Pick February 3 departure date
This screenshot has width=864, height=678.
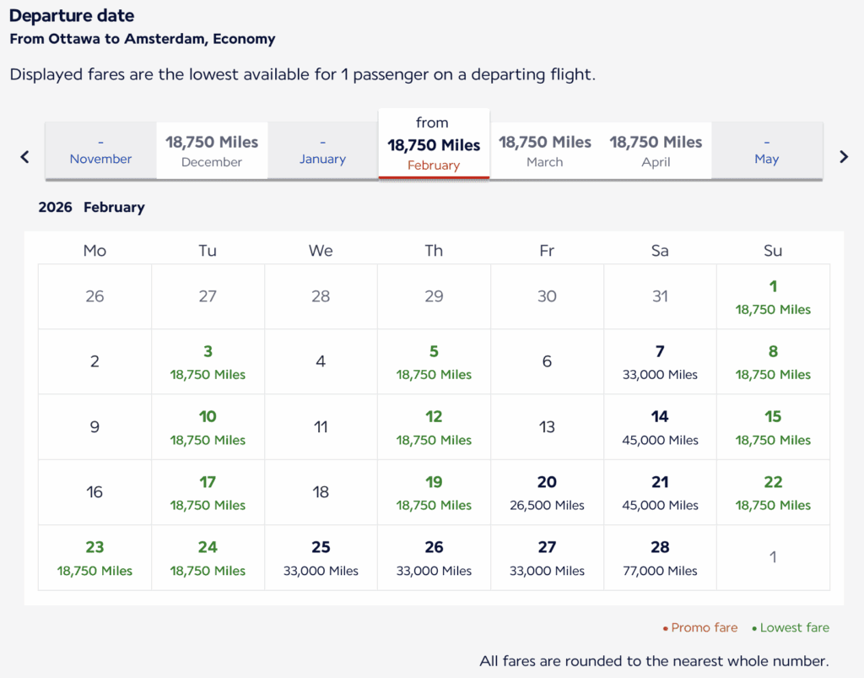pos(208,361)
